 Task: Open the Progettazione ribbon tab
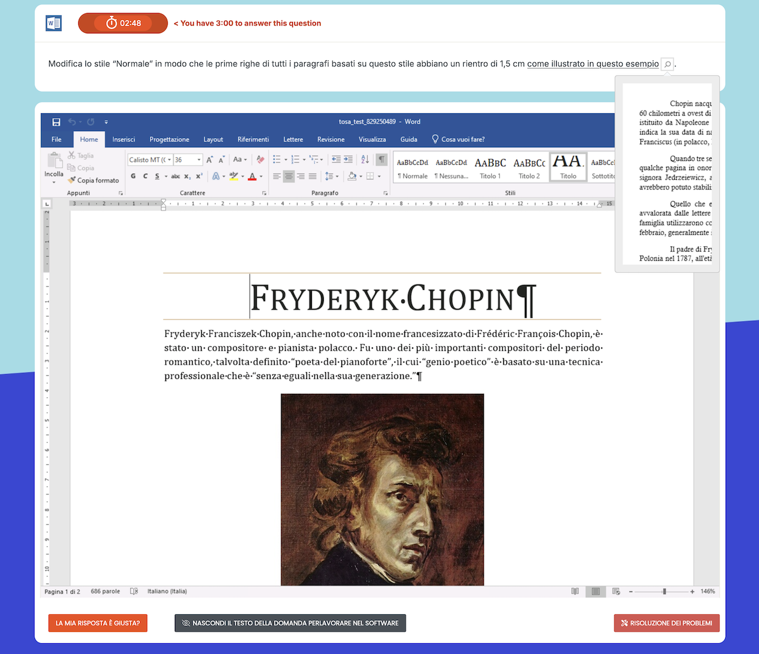pos(169,139)
